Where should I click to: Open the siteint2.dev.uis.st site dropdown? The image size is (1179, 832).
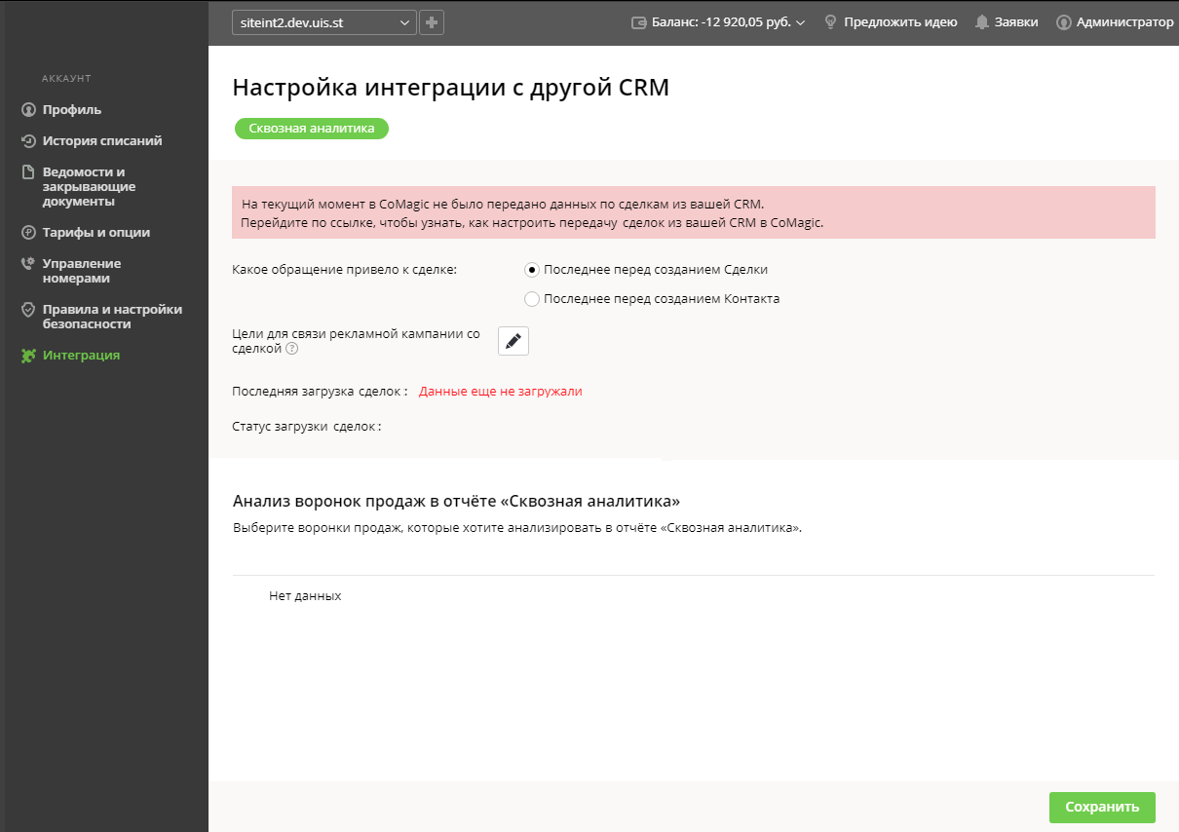coord(323,22)
